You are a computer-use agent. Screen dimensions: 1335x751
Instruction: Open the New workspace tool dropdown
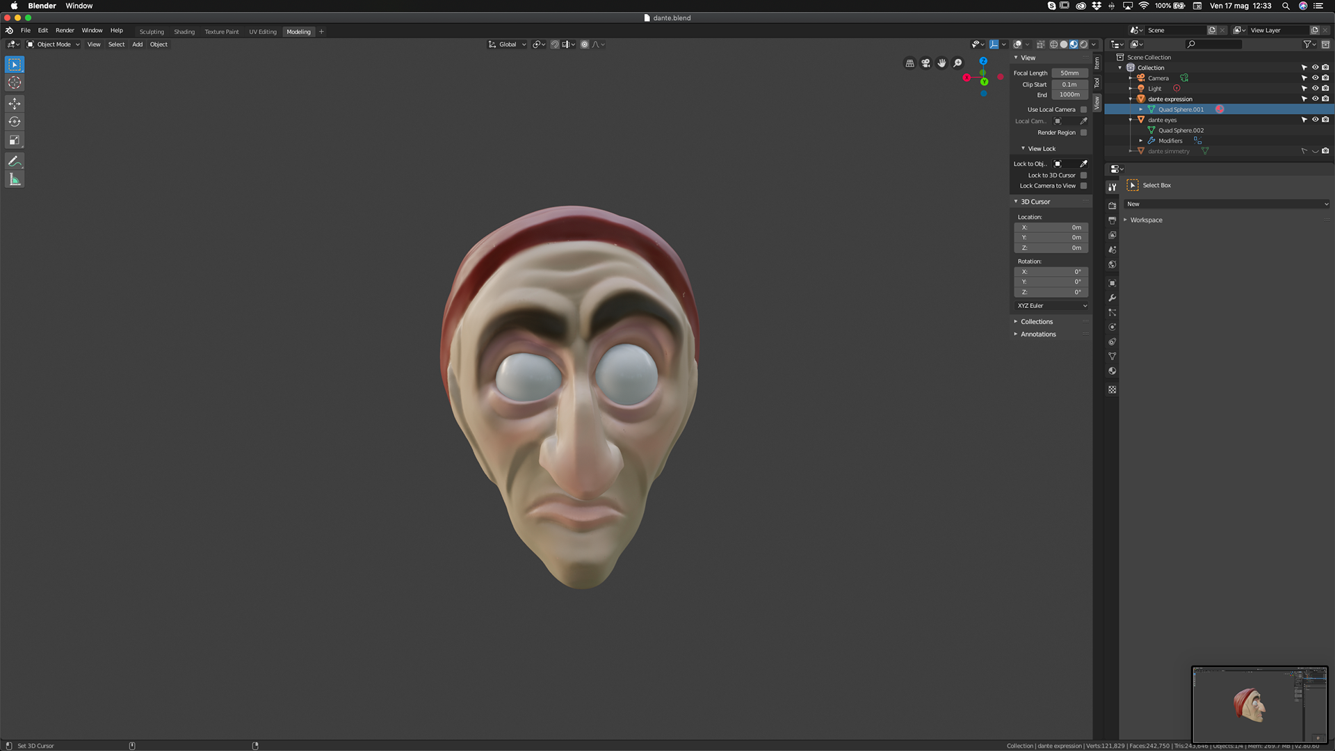[x=1227, y=204]
